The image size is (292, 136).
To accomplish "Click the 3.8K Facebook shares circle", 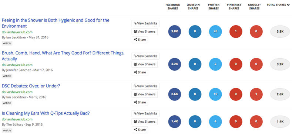I will click(174, 31).
